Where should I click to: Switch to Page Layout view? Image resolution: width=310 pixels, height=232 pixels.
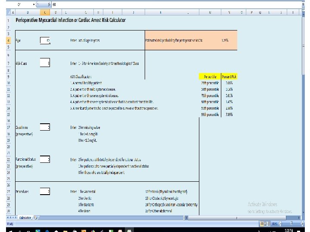[x=265, y=224]
